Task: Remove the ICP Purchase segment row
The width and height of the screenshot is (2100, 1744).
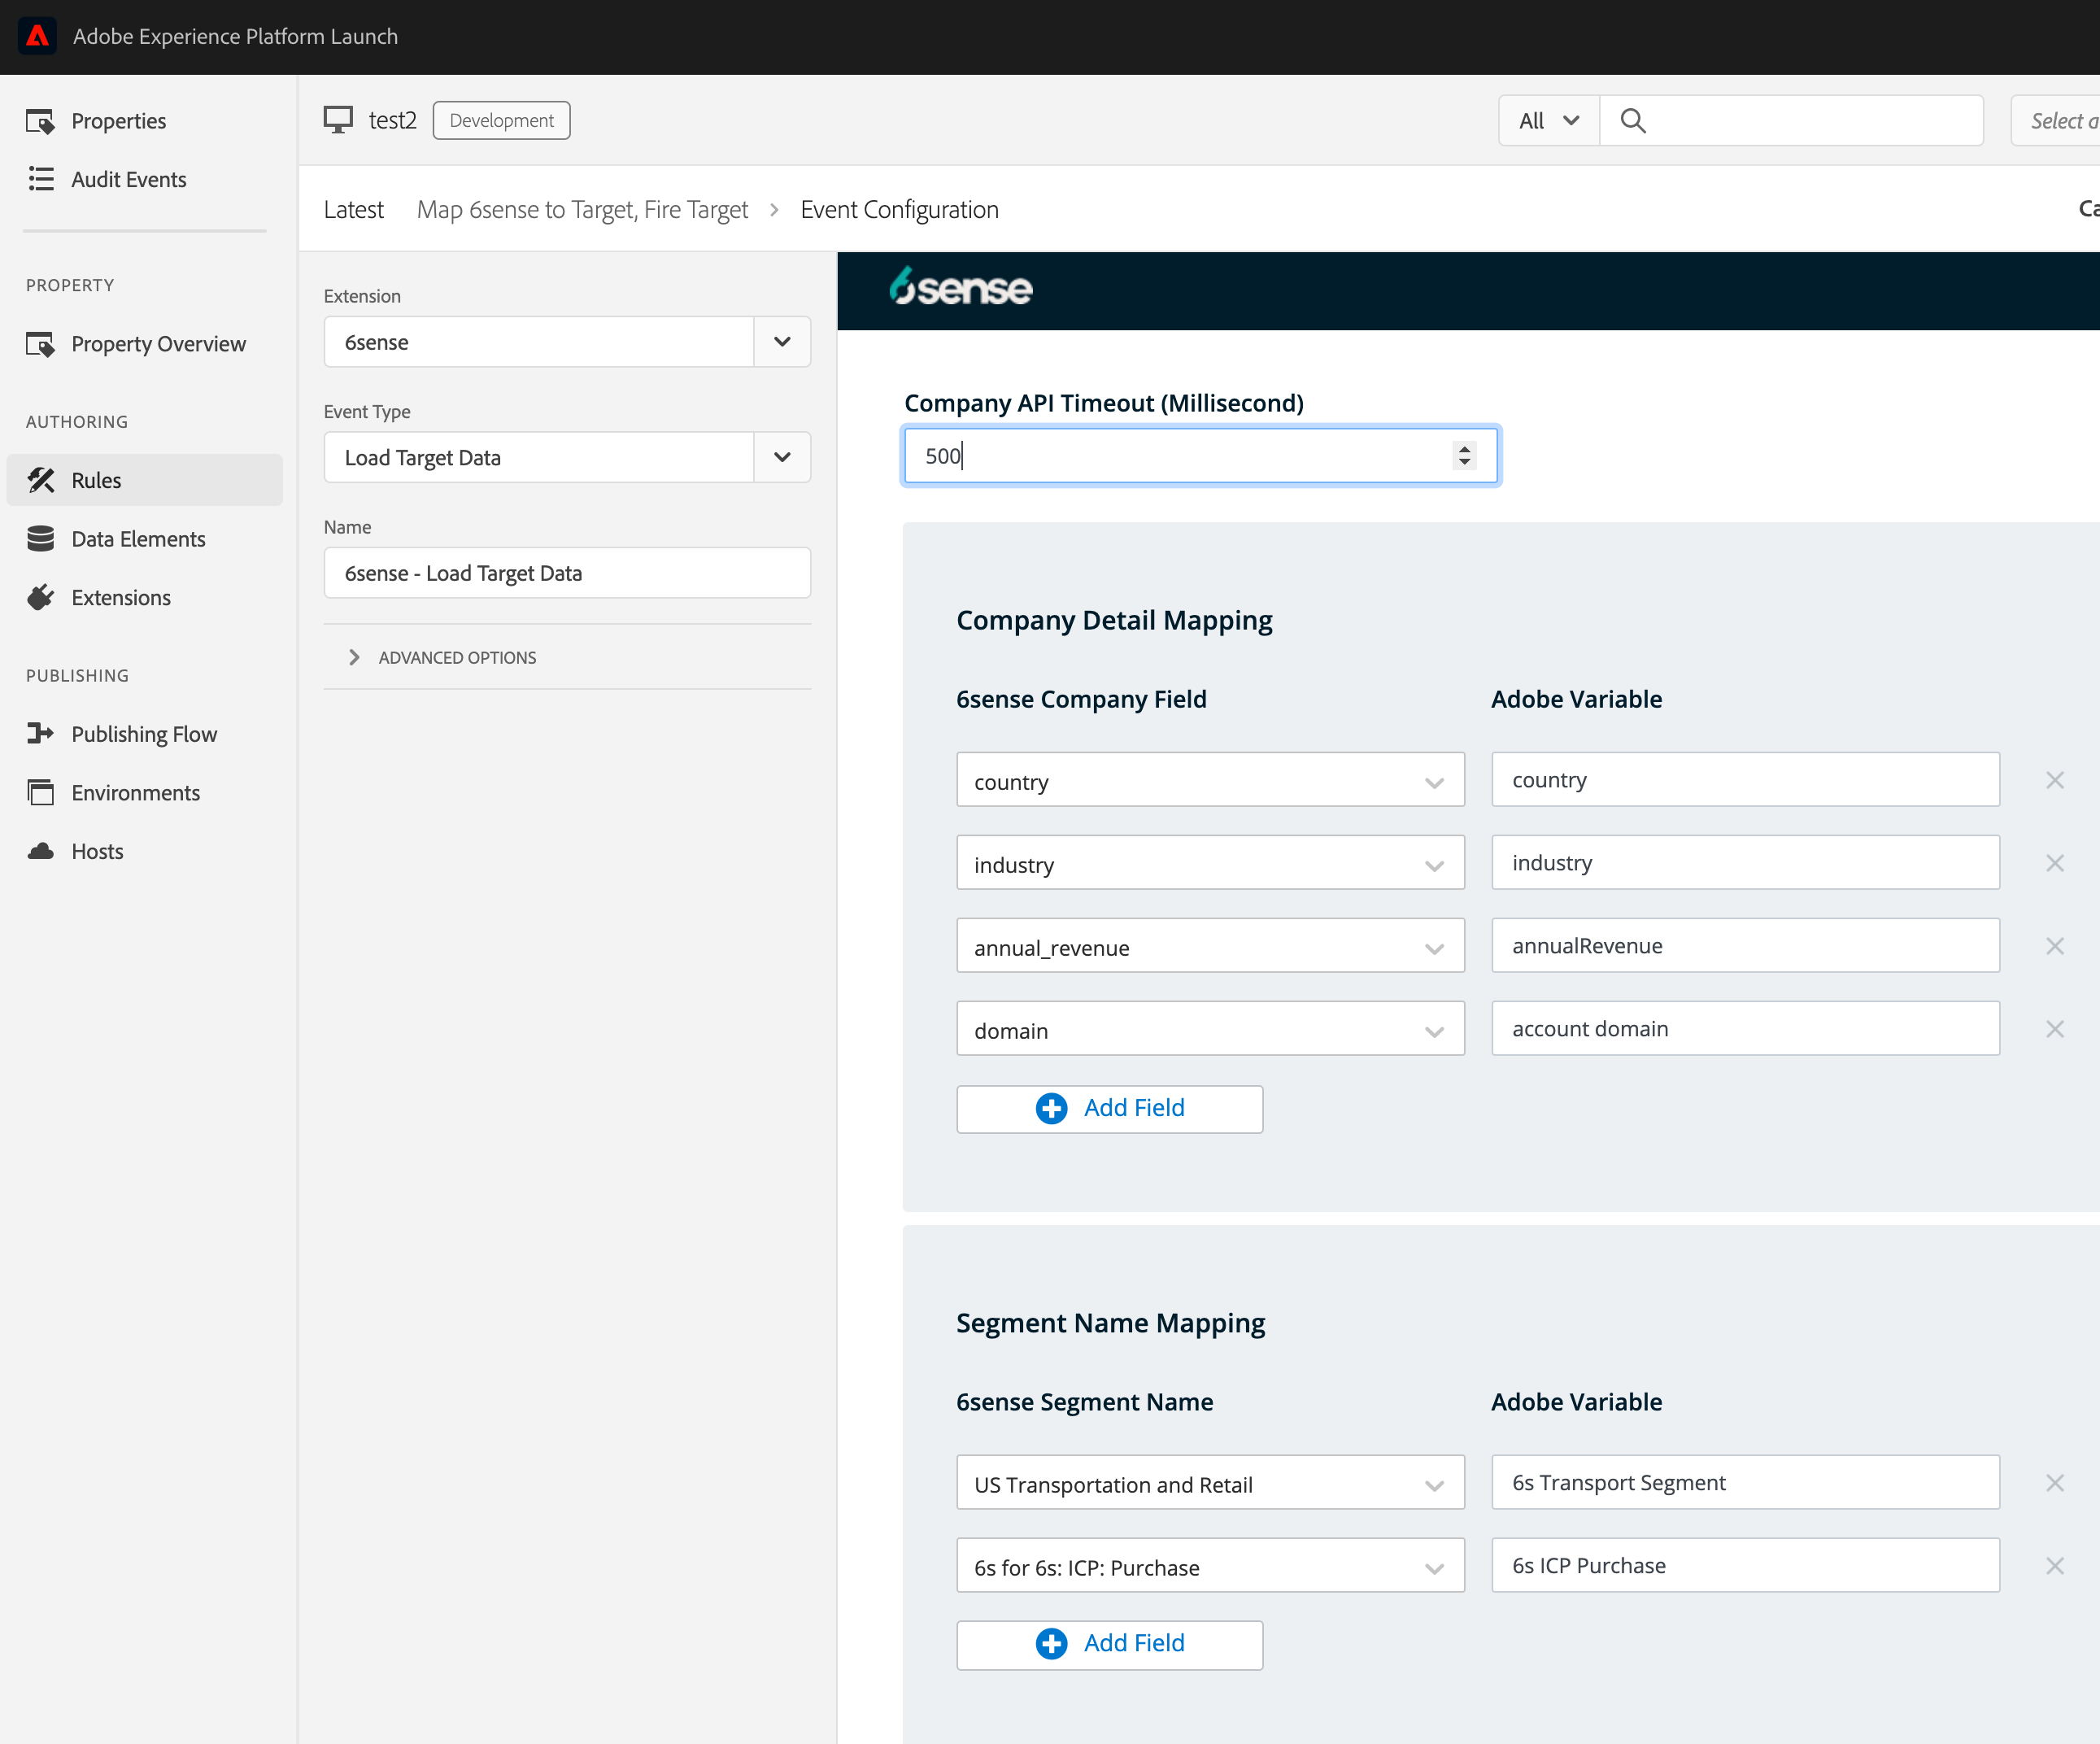Action: (x=2055, y=1566)
